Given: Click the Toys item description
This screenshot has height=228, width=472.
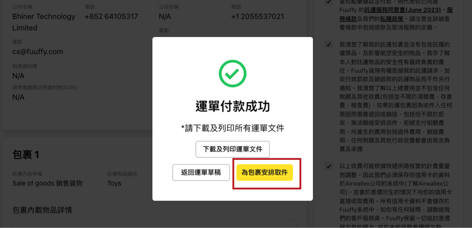Looking at the screenshot, I should 114,183.
